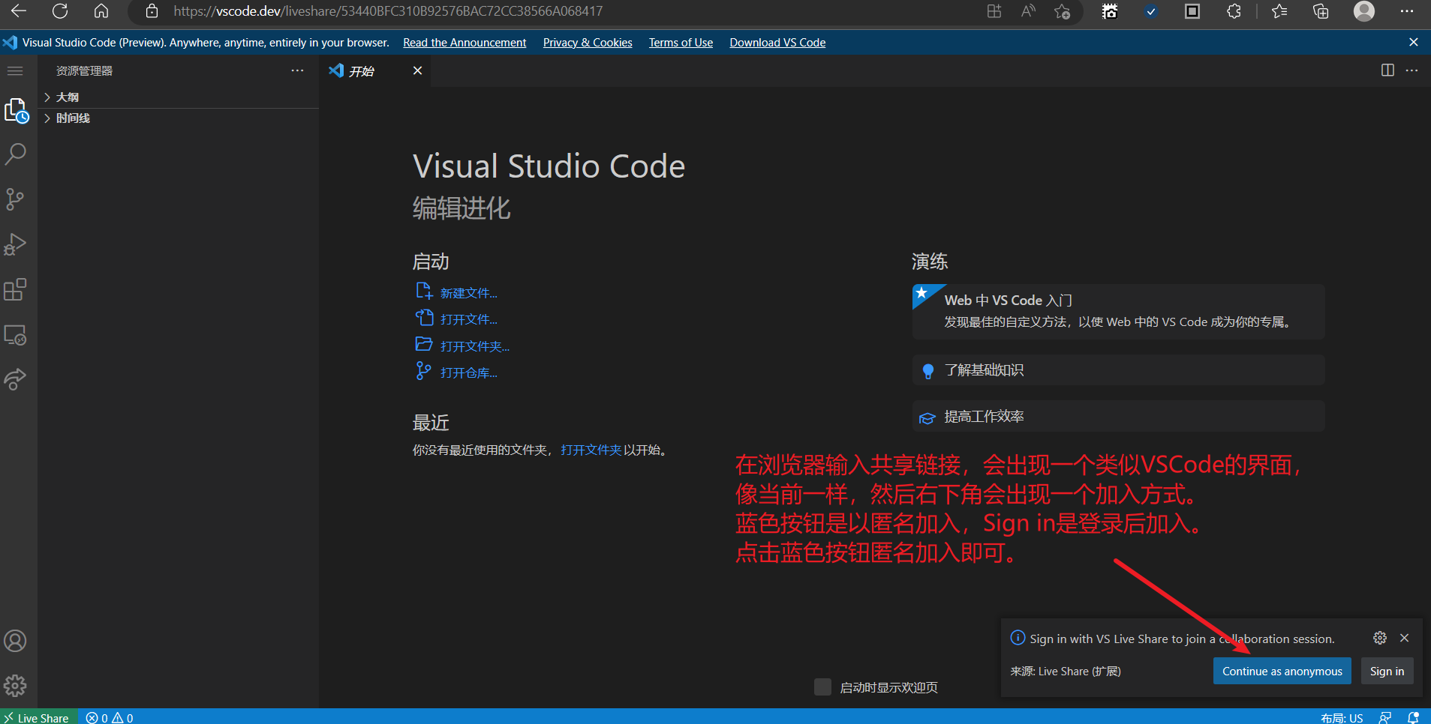Split the editor to the right
The width and height of the screenshot is (1431, 724).
[1387, 70]
